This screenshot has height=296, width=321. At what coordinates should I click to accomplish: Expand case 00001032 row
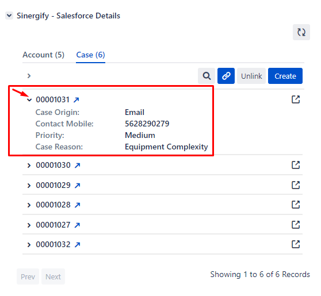[29, 245]
